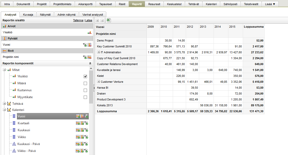The image size is (288, 155).
Task: Add filter for Vuosi in Pylväät
Action: (85, 45)
